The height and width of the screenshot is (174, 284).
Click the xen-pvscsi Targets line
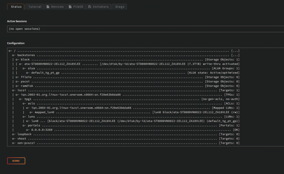(126, 143)
